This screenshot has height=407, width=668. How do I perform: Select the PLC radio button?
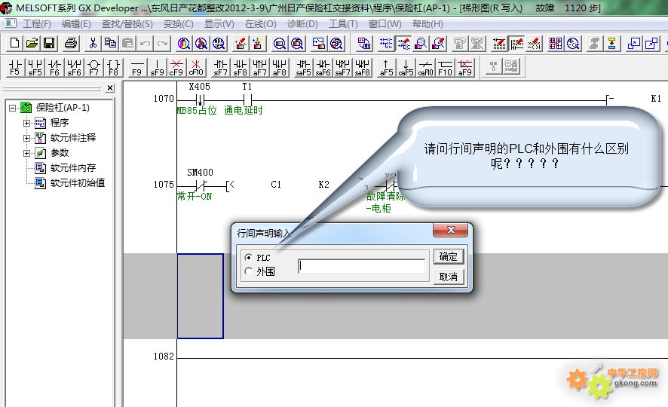pos(248,257)
